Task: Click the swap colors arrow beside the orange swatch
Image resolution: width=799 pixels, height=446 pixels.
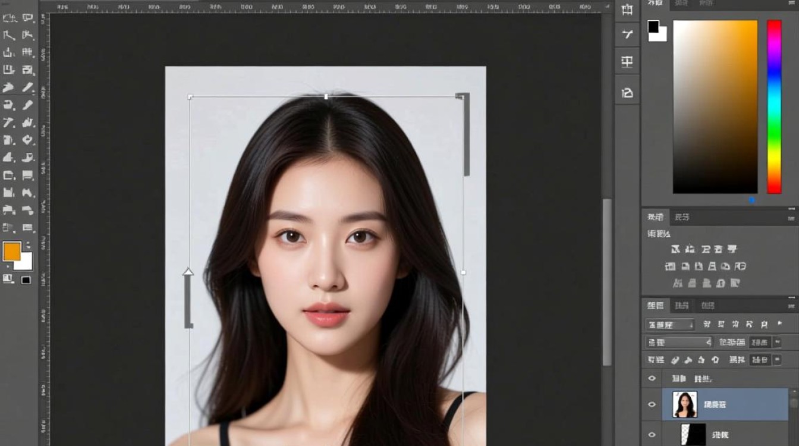Action: click(x=28, y=245)
